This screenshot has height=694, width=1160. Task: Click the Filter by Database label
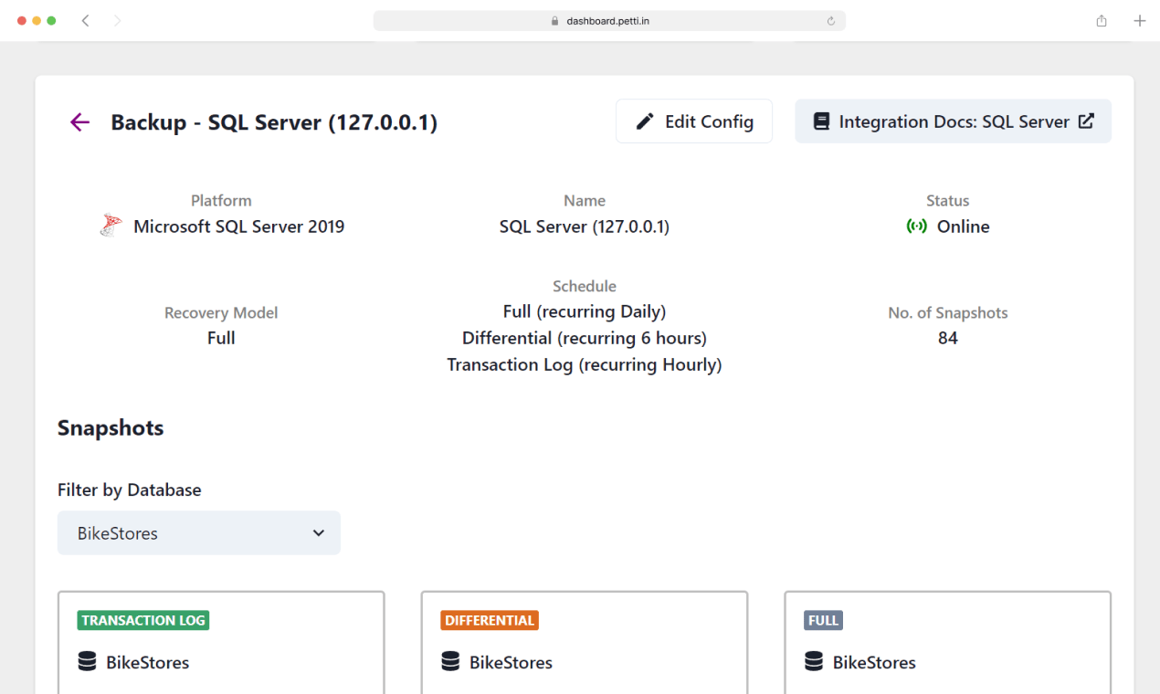tap(130, 490)
